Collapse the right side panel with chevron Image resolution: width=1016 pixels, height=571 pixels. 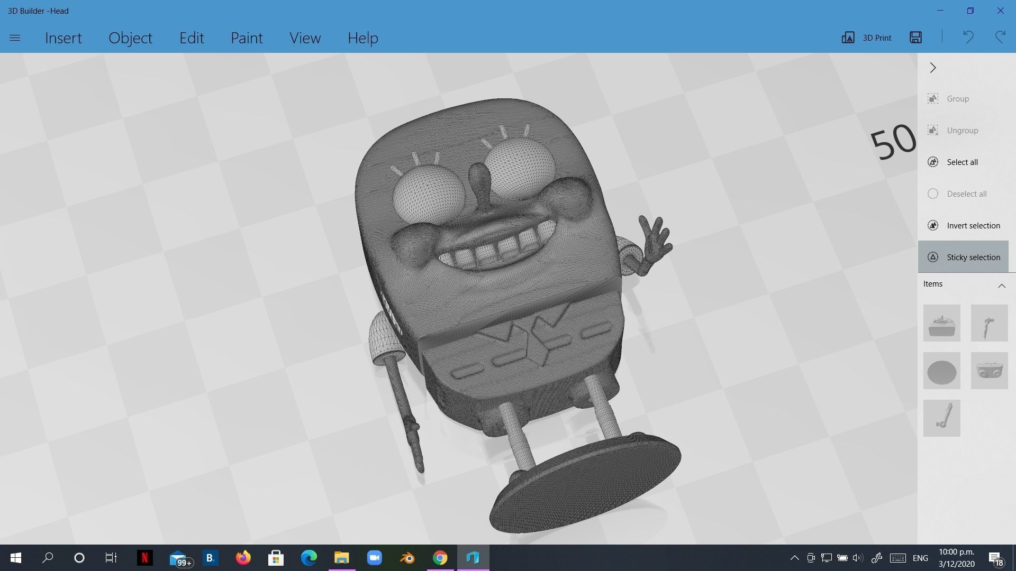tap(933, 68)
